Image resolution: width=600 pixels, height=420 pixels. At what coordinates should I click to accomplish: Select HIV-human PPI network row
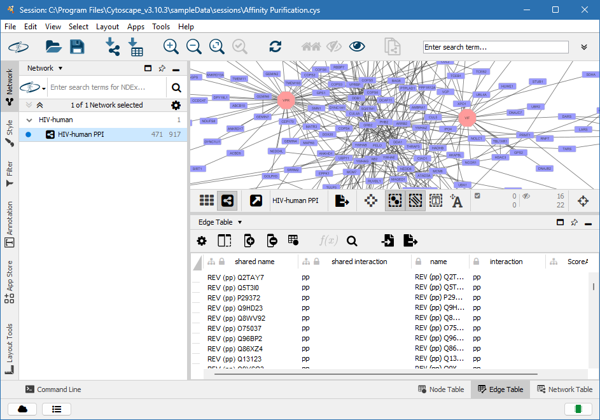[x=103, y=135]
